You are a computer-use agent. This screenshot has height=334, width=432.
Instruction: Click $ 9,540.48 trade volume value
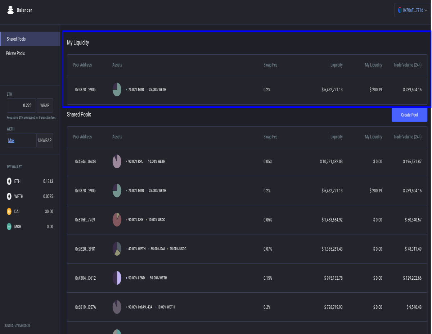[x=414, y=307]
